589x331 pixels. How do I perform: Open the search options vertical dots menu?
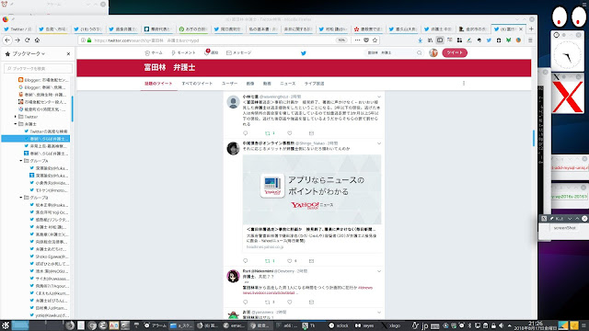click(464, 84)
